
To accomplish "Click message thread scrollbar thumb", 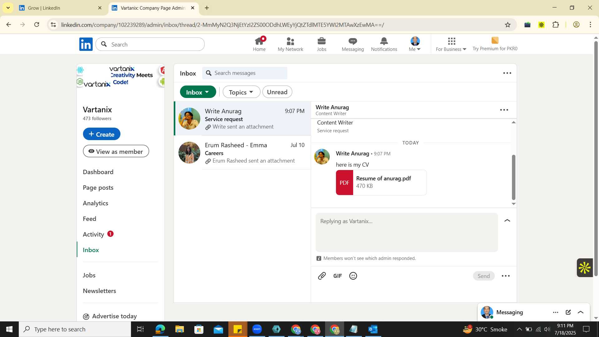I will coord(514,177).
